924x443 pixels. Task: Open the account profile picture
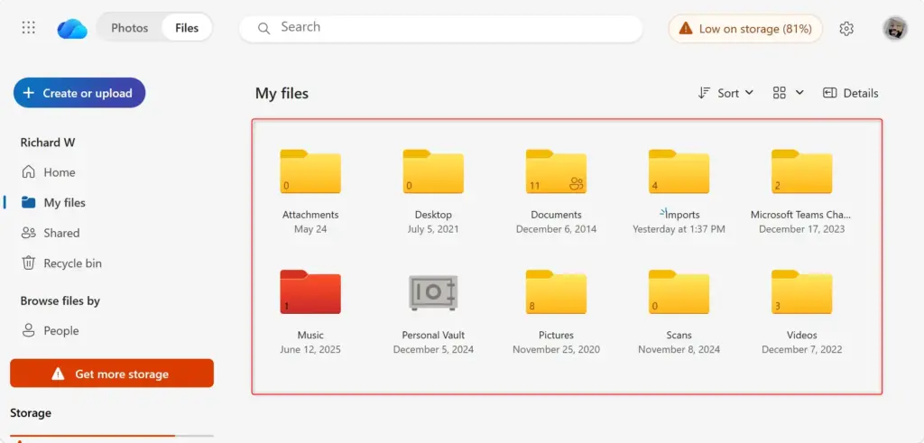coord(894,28)
